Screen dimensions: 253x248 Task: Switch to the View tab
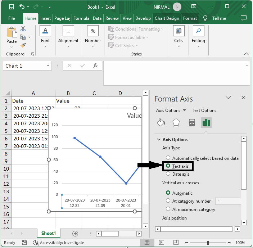[127, 18]
